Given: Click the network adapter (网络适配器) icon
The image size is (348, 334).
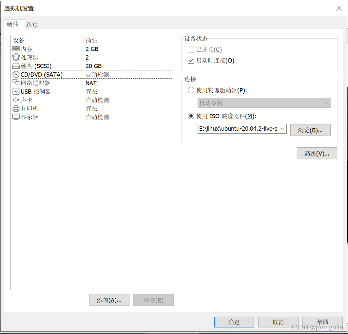Looking at the screenshot, I should 16,83.
